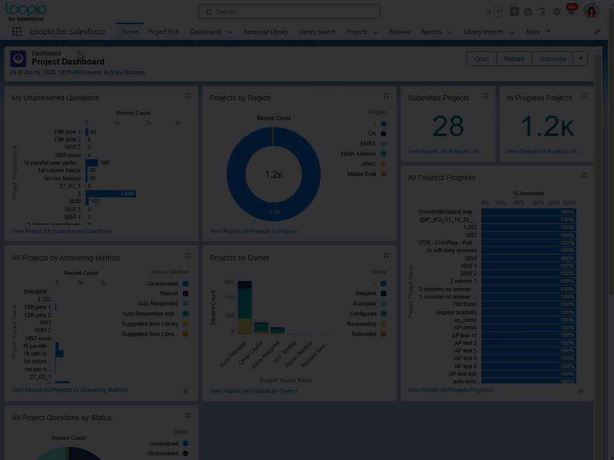614x460 pixels.
Task: Click the Mary Manager stacked bar
Action: (245, 307)
